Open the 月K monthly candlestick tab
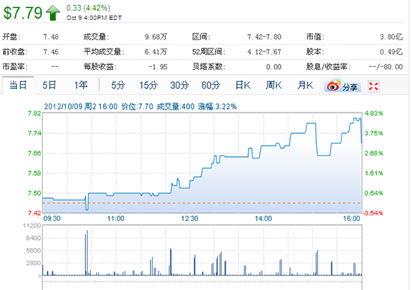Image resolution: width=411 pixels, height=290 pixels. point(305,85)
